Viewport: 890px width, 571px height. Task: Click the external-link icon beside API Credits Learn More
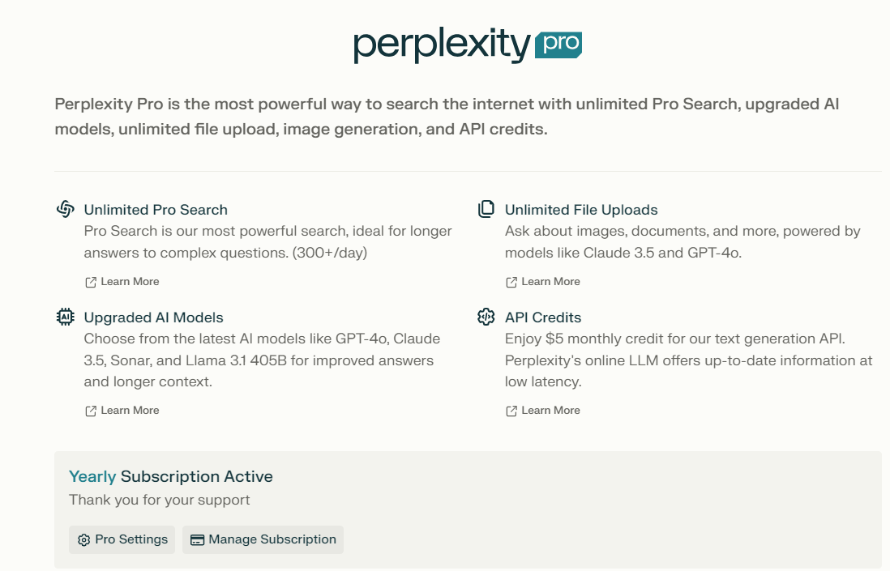pyautogui.click(x=510, y=410)
